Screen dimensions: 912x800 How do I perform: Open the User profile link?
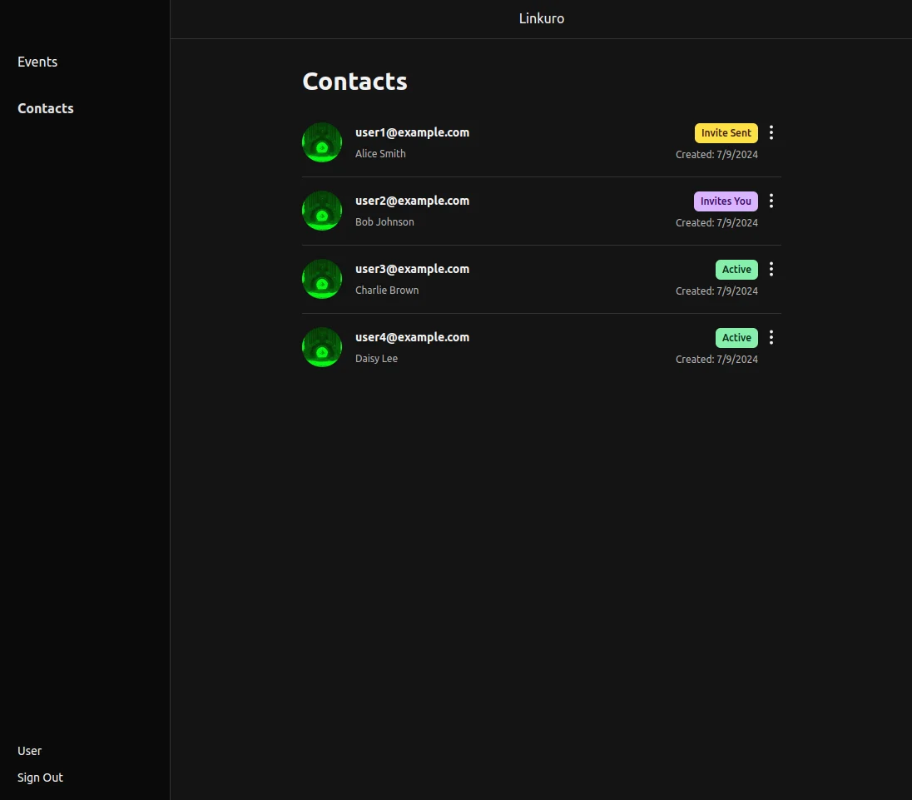[30, 751]
